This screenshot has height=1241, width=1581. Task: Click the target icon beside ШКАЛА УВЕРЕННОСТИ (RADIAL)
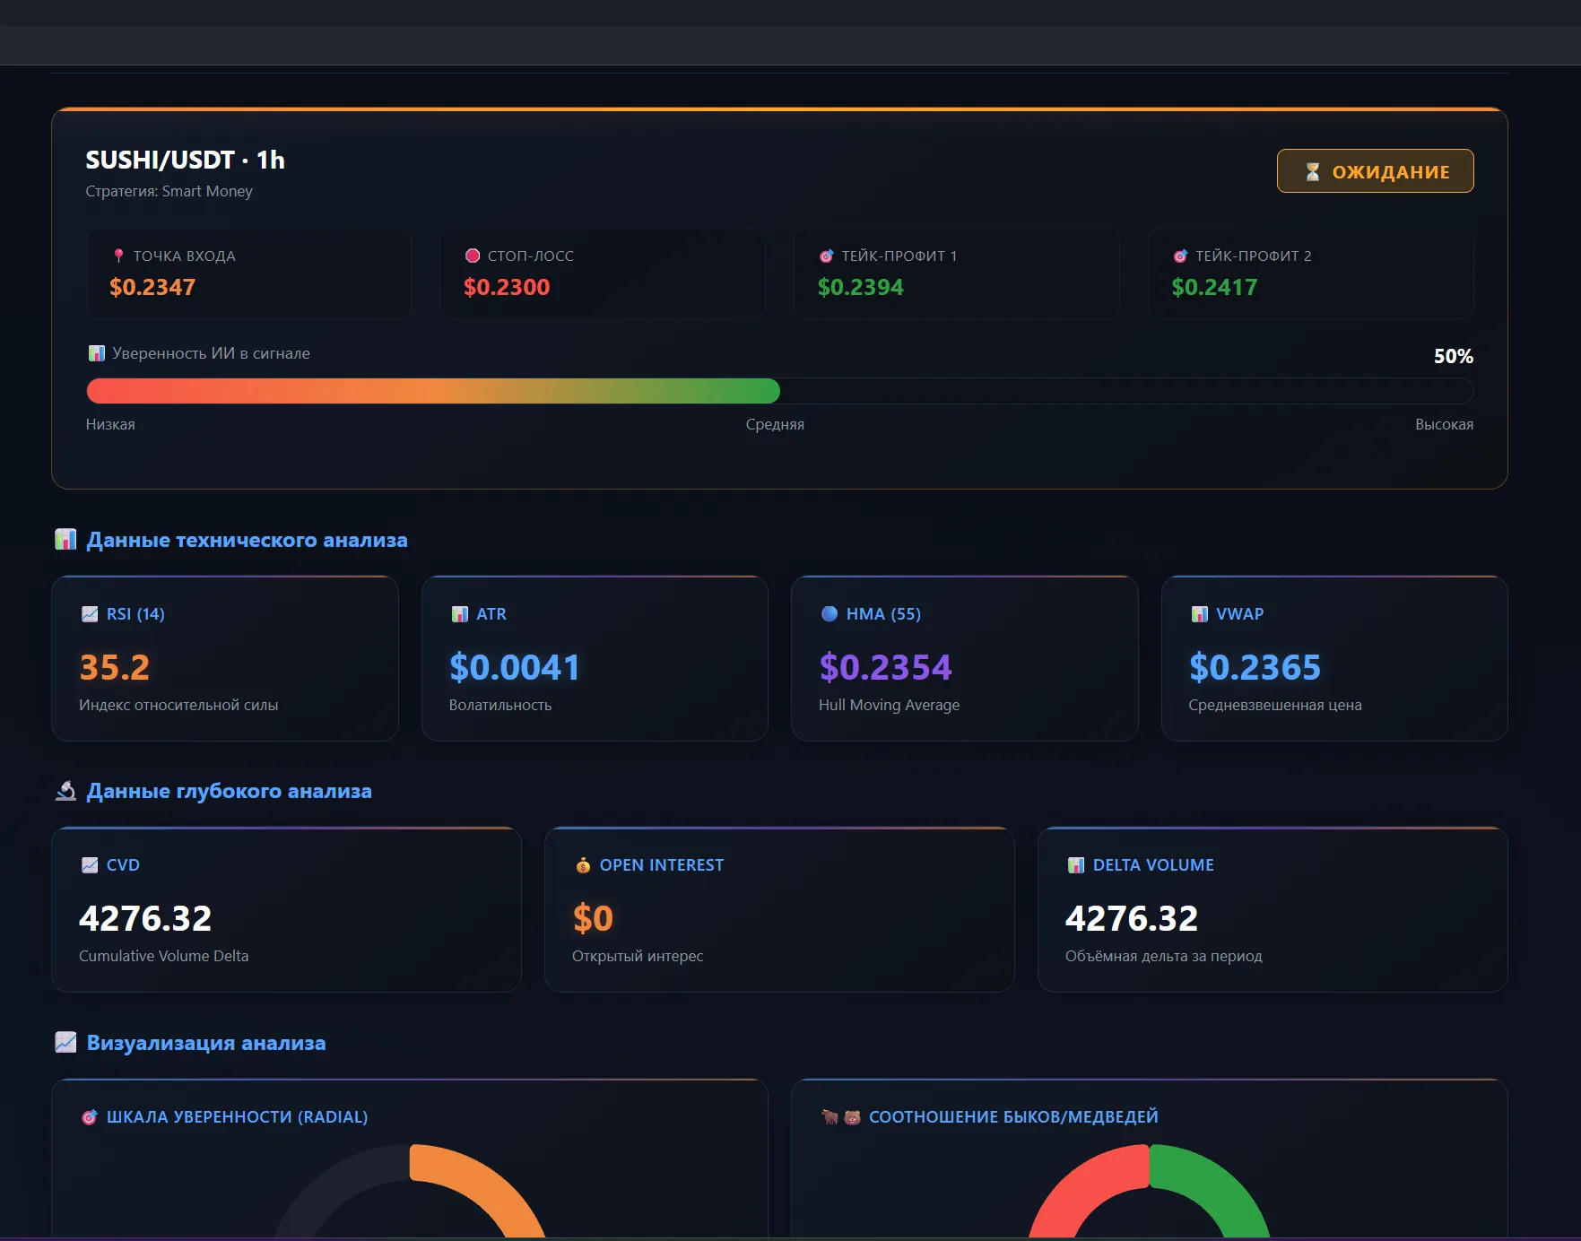[90, 1117]
